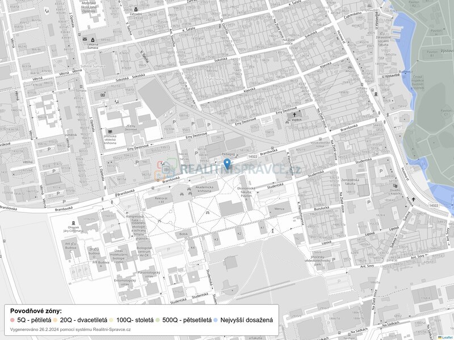The height and width of the screenshot is (340, 454).
Task: Click the blue Nejvyšší dosažená legend dot
Action: pyautogui.click(x=216, y=320)
